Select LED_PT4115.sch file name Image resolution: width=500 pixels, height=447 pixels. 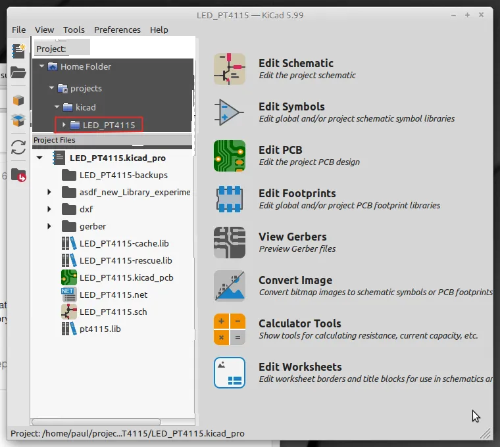(113, 312)
